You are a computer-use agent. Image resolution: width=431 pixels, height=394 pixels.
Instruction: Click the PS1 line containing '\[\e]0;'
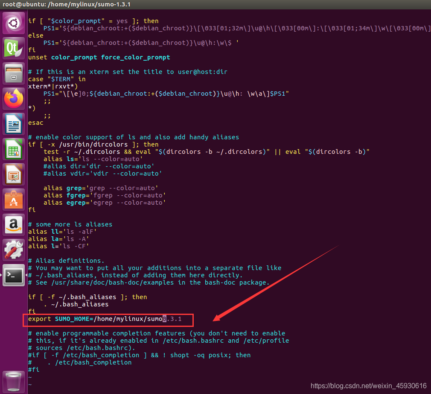click(166, 94)
